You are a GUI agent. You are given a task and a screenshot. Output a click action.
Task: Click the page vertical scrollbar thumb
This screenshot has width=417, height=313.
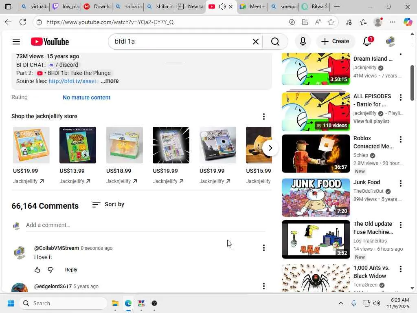412,83
